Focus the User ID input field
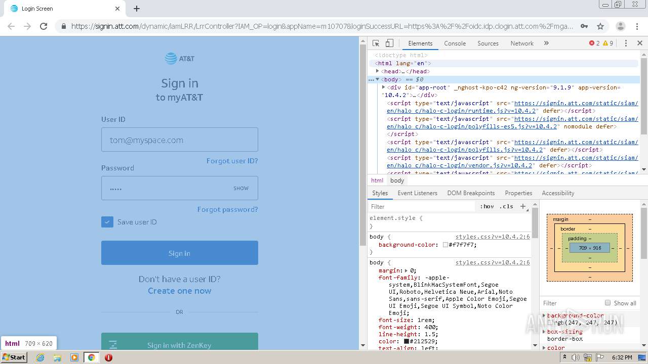This screenshot has width=648, height=364. (179, 140)
